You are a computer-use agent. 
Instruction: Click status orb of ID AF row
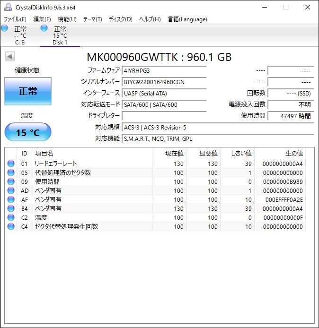[x=11, y=199]
